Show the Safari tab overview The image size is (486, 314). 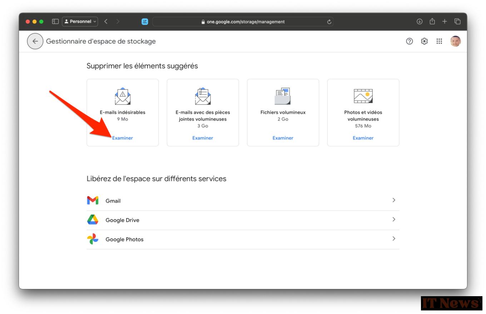457,21
